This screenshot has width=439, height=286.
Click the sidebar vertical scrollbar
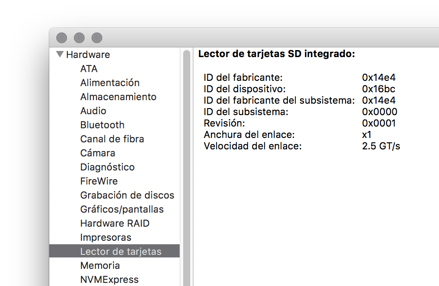click(187, 167)
